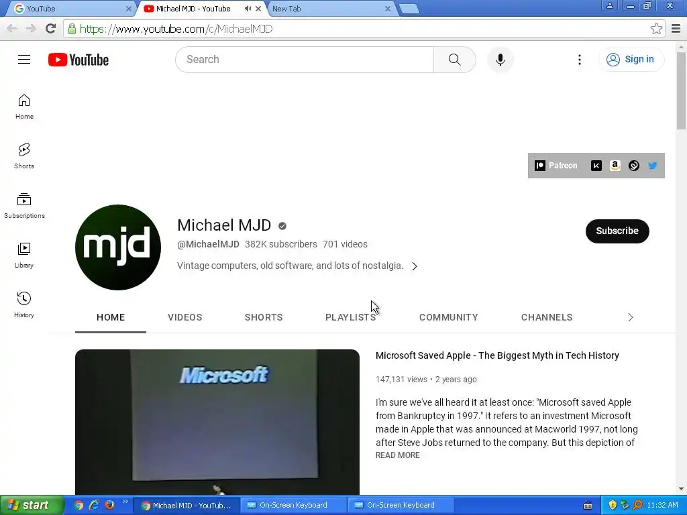The image size is (687, 515).
Task: Click the search magnifier button
Action: 454,60
